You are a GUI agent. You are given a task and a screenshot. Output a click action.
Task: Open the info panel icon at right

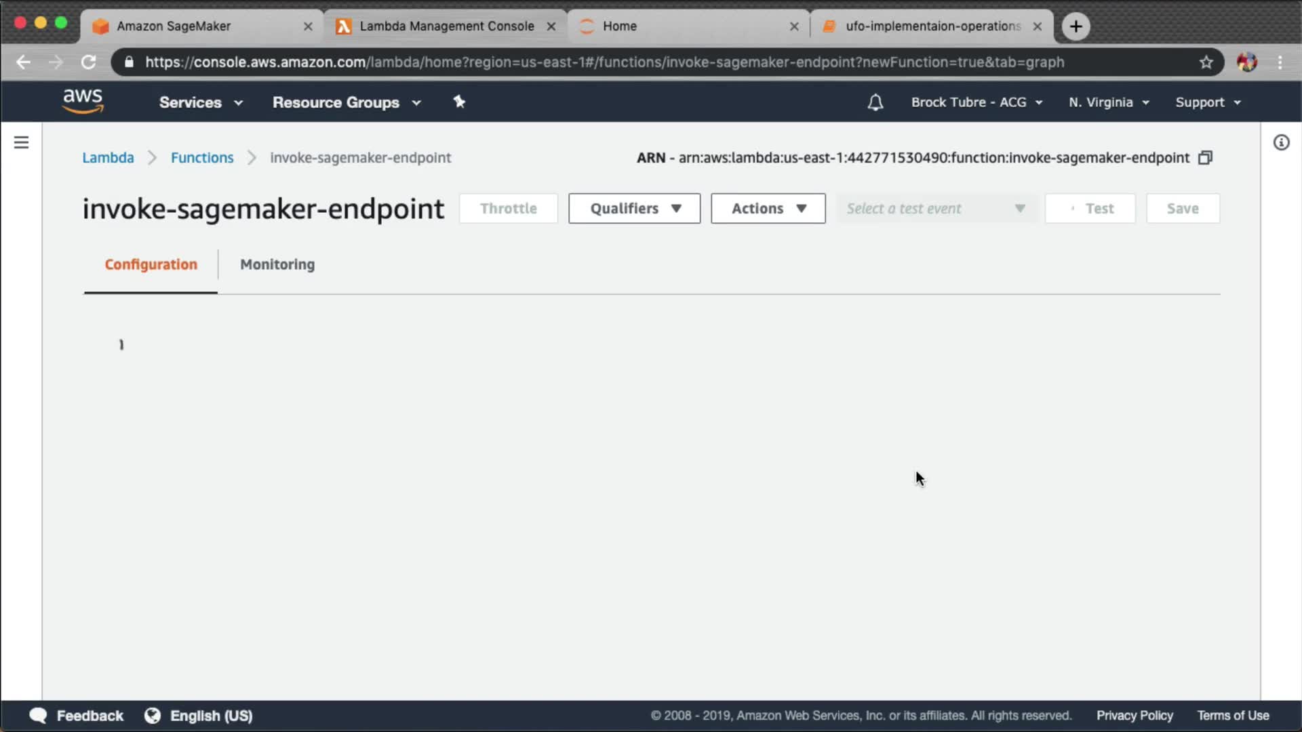pyautogui.click(x=1281, y=142)
